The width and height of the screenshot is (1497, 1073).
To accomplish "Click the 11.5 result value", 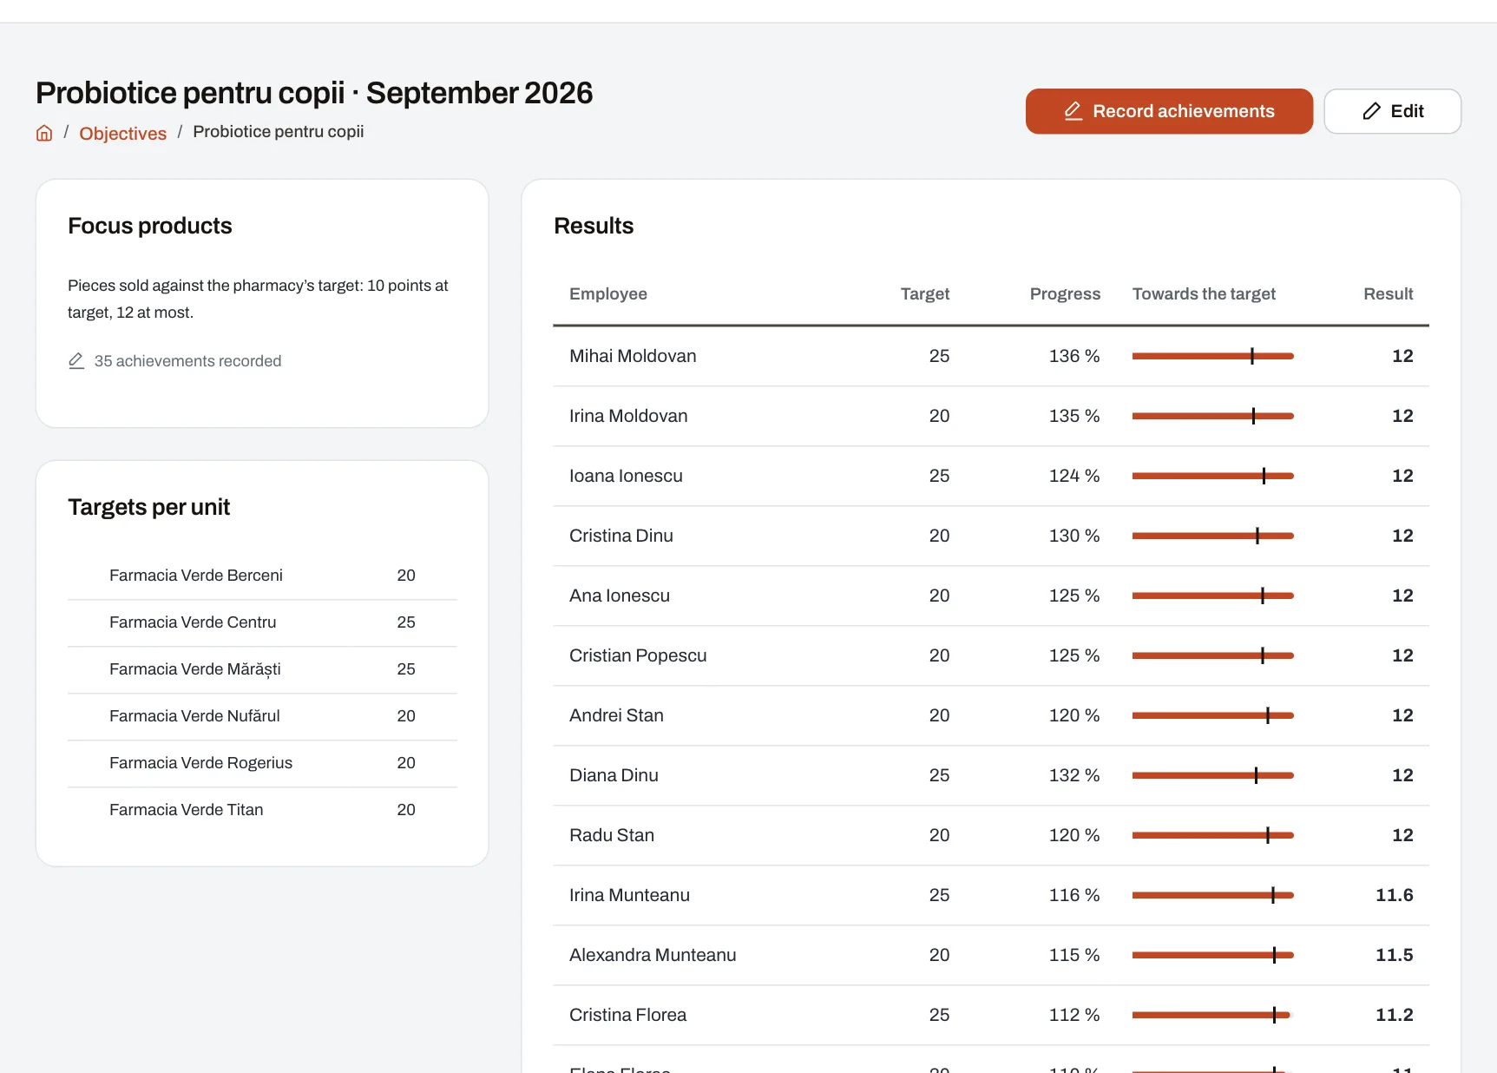I will pyautogui.click(x=1394, y=955).
